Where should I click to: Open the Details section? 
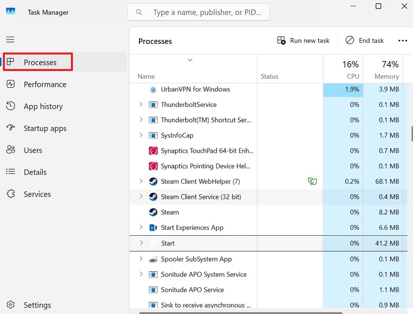(x=35, y=172)
